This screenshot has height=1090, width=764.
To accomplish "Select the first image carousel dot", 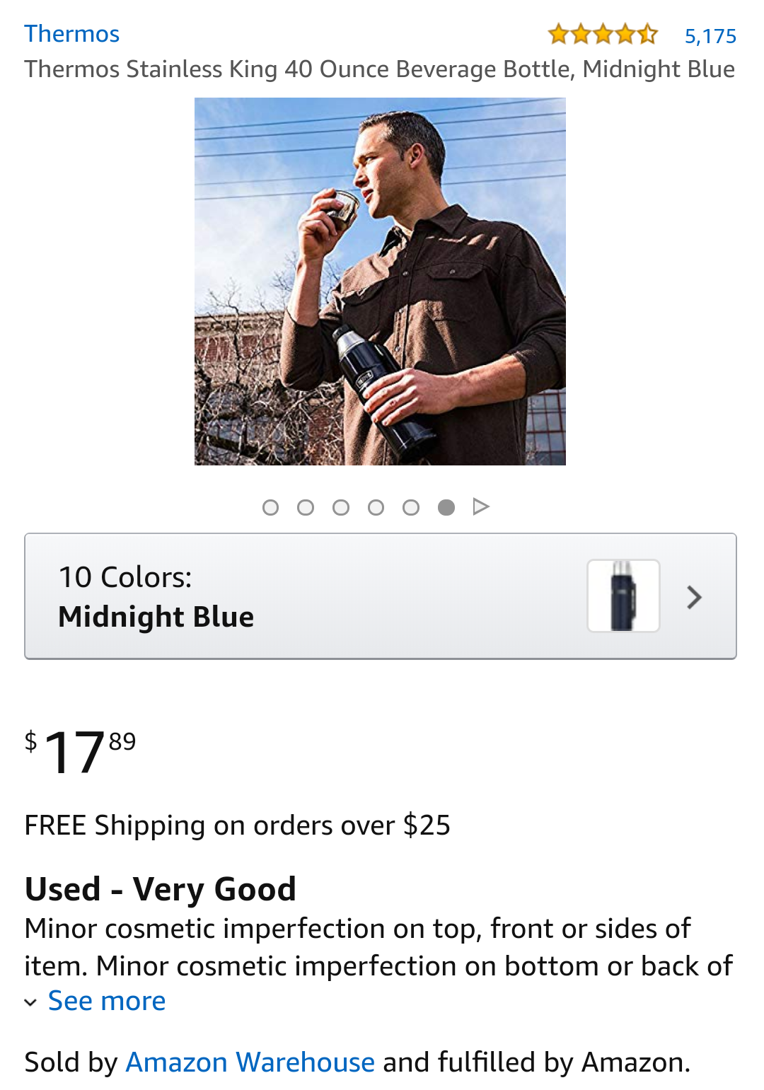I will tap(270, 507).
